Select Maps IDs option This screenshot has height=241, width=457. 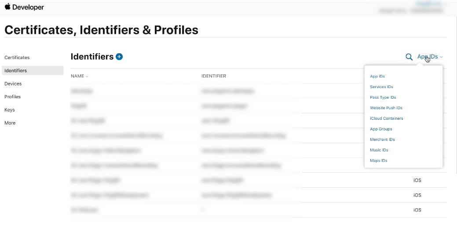[x=378, y=160]
